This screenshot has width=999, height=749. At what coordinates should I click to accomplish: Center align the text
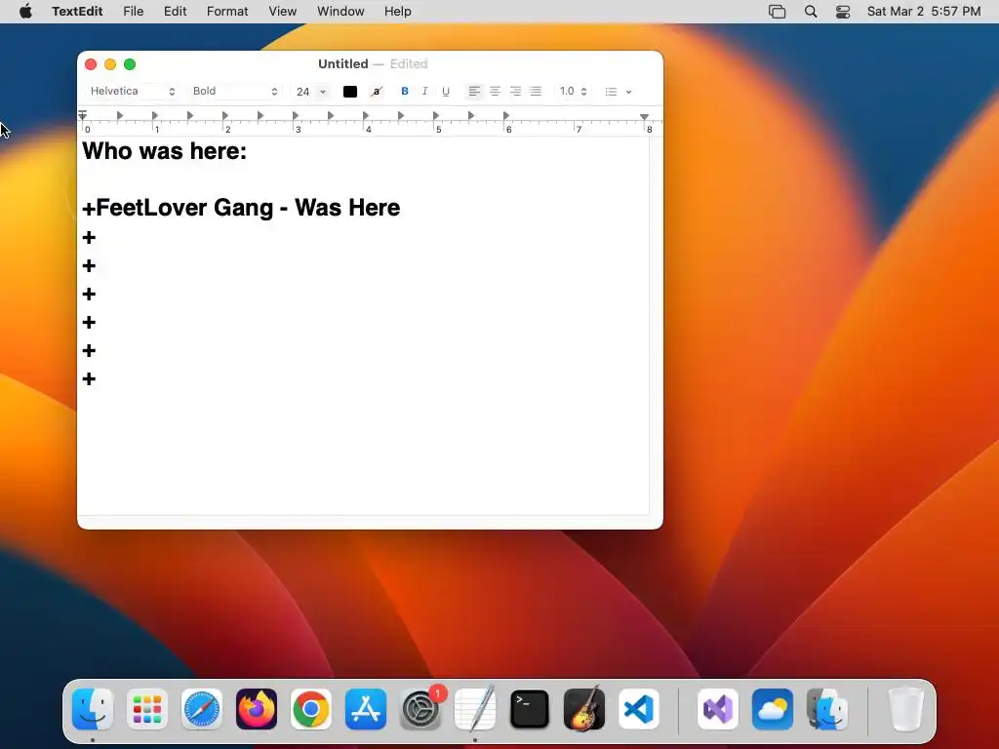tap(495, 92)
